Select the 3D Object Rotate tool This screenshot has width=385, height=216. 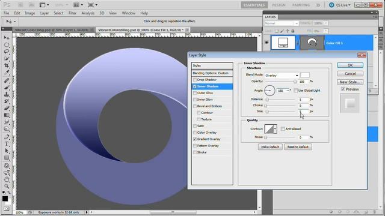(7, 166)
